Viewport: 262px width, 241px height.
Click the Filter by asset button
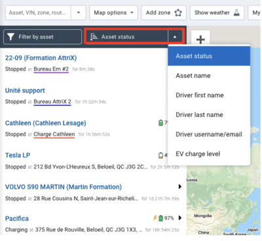pos(43,37)
